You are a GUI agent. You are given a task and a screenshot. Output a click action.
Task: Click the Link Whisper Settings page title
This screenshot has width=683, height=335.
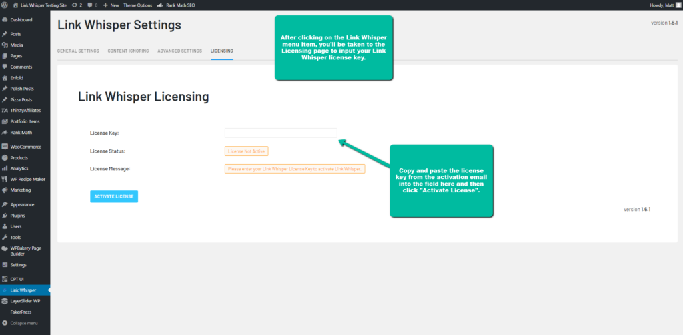tap(119, 25)
